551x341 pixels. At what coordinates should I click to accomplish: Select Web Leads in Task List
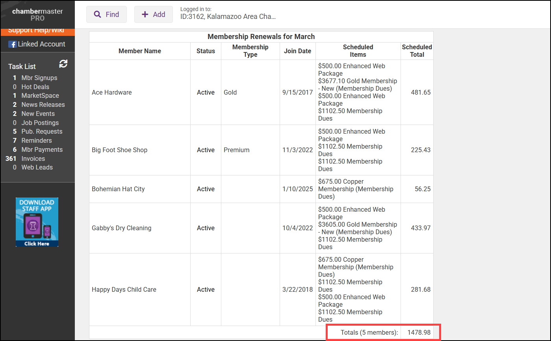pyautogui.click(x=37, y=167)
